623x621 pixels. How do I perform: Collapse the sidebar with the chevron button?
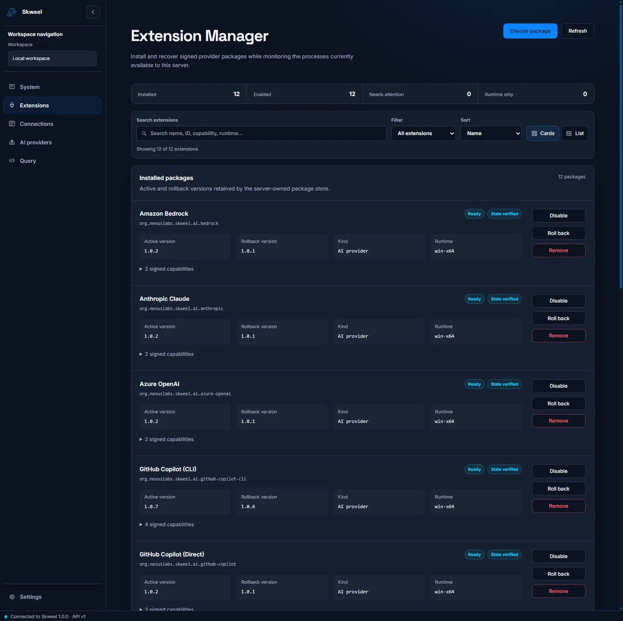pyautogui.click(x=93, y=12)
